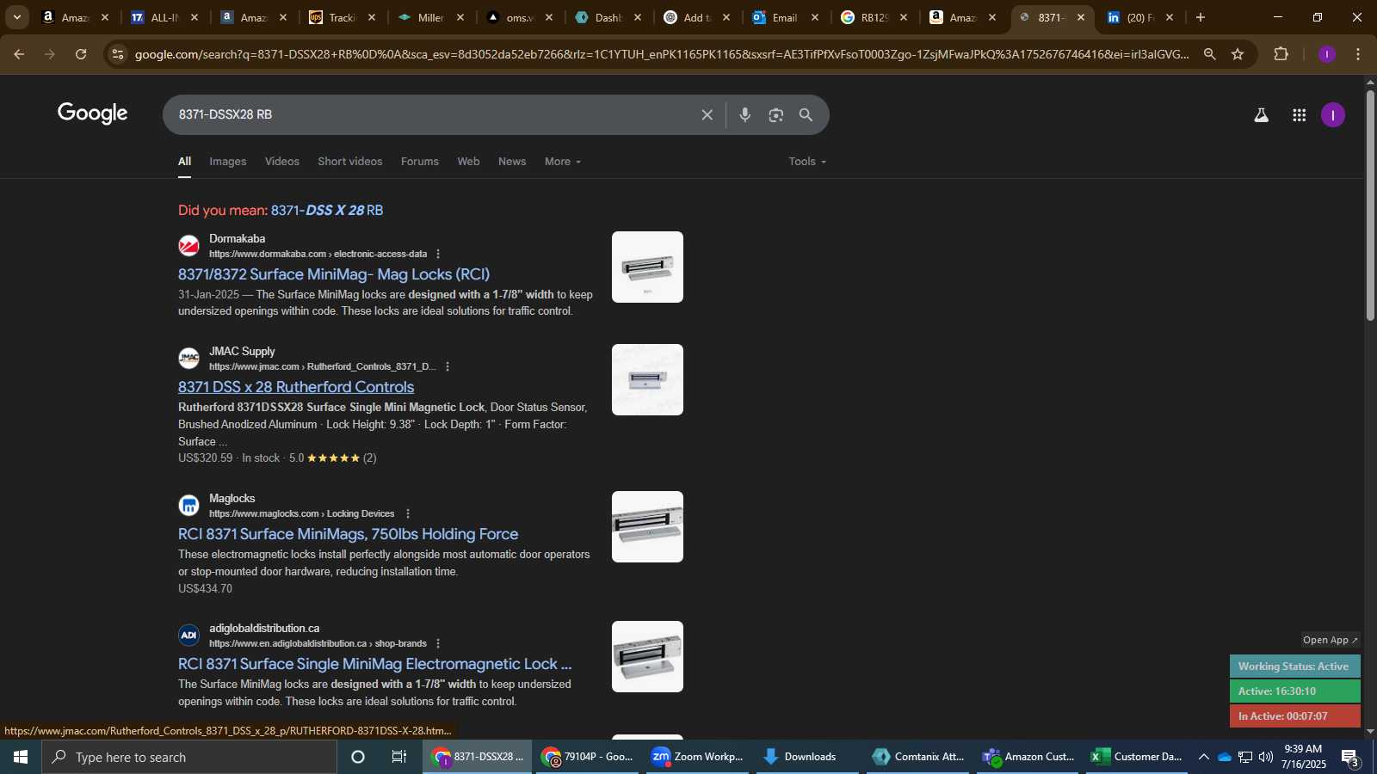The image size is (1377, 774).
Task: Open Windows notification center
Action: coord(1350,757)
